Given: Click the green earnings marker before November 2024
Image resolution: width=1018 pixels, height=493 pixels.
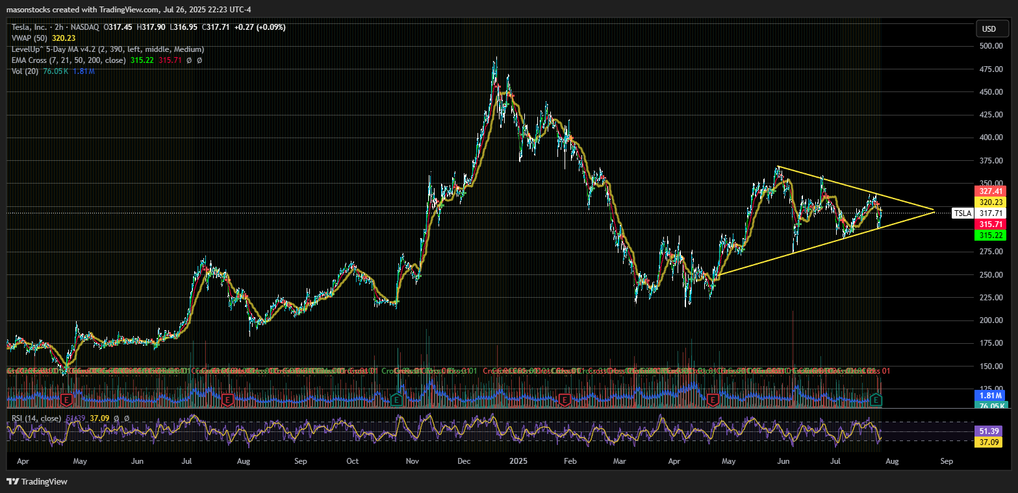Looking at the screenshot, I should point(398,399).
